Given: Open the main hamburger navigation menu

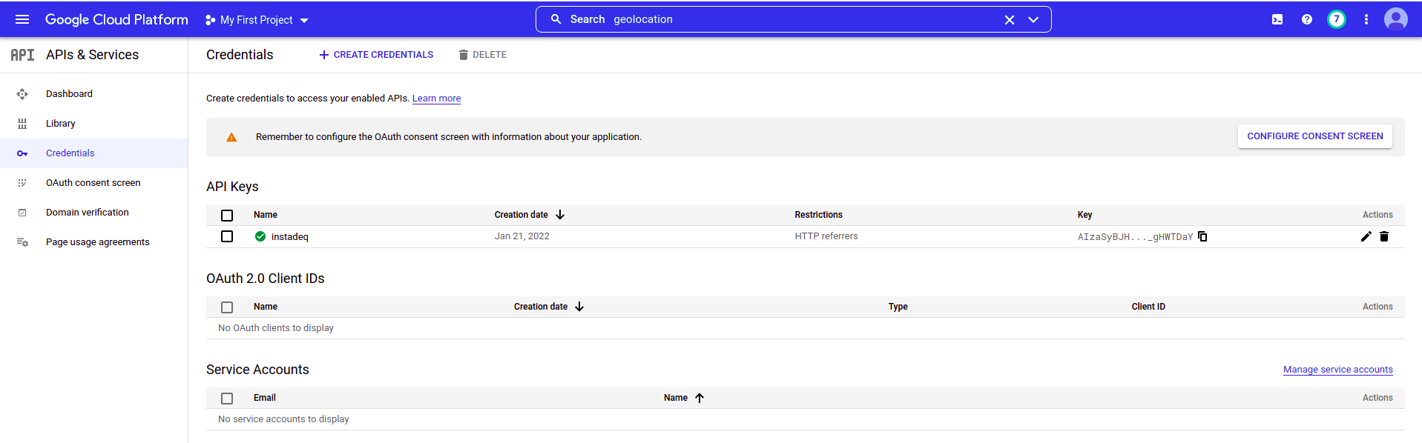Looking at the screenshot, I should click(x=22, y=19).
